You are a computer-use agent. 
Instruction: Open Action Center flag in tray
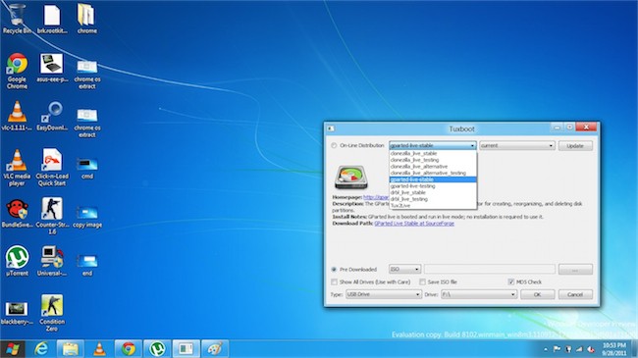[557, 349]
